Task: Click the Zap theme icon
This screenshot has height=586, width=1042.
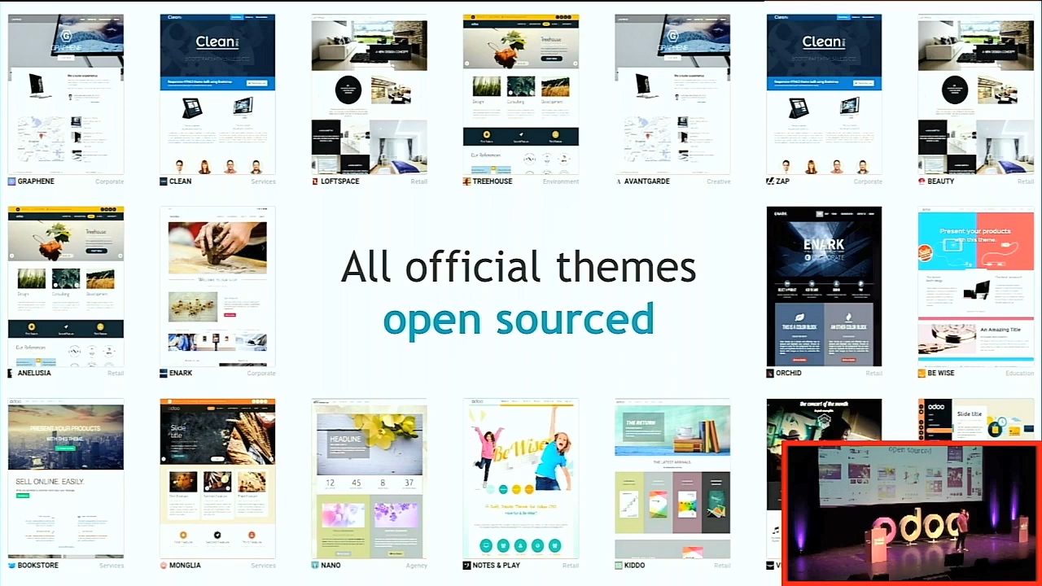Action: [770, 181]
